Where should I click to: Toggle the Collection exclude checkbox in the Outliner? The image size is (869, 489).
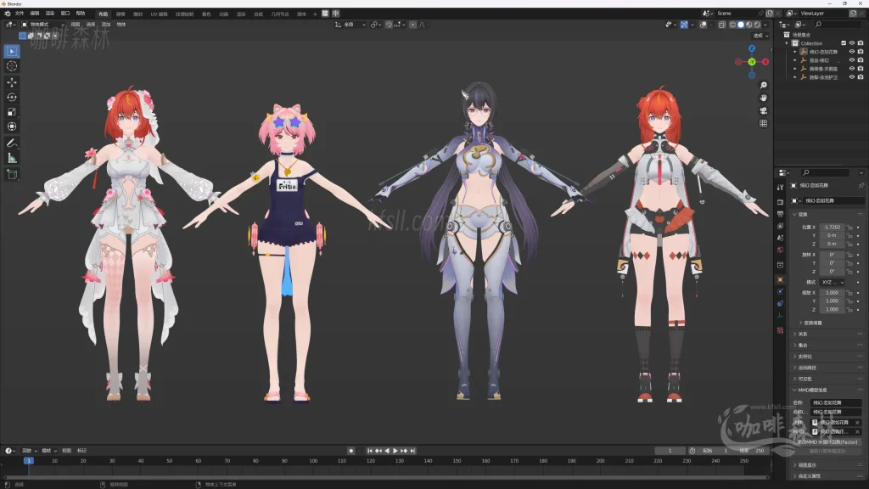coord(844,43)
